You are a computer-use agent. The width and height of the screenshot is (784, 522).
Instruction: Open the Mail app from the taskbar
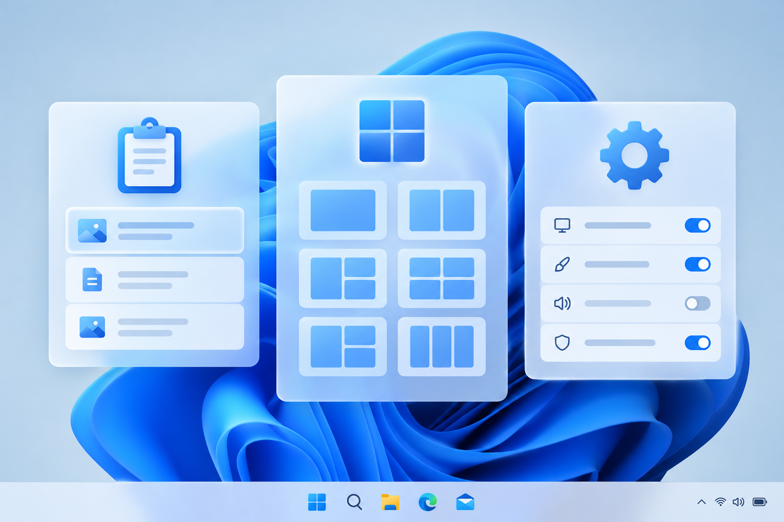coord(465,502)
